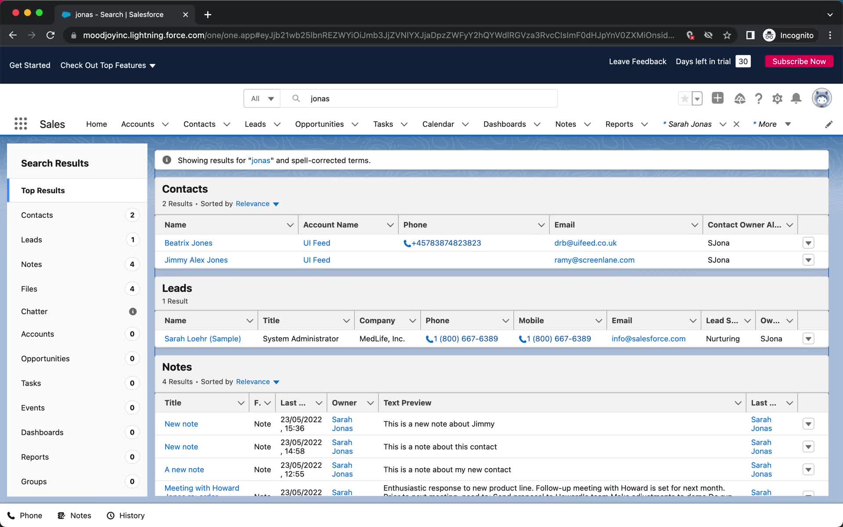Click the phone icon for Beatrix Jones
This screenshot has height=527, width=843.
tap(407, 243)
